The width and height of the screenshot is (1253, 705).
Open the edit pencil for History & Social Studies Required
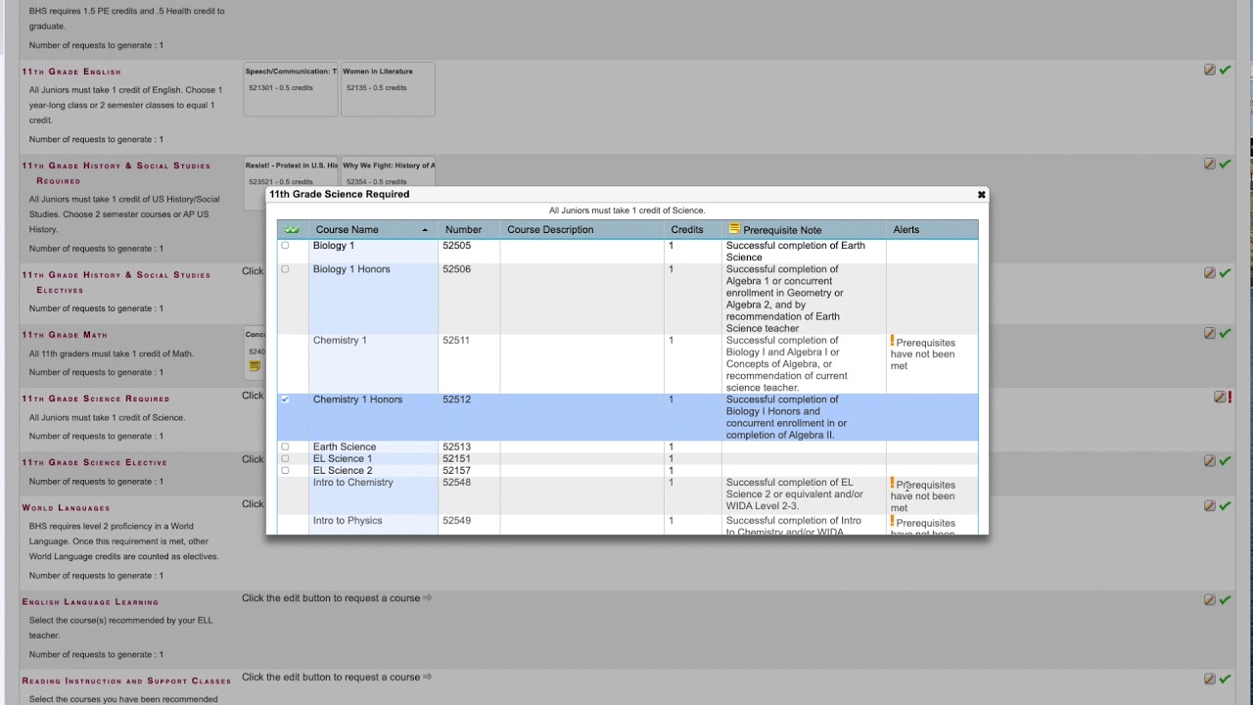click(x=1210, y=164)
